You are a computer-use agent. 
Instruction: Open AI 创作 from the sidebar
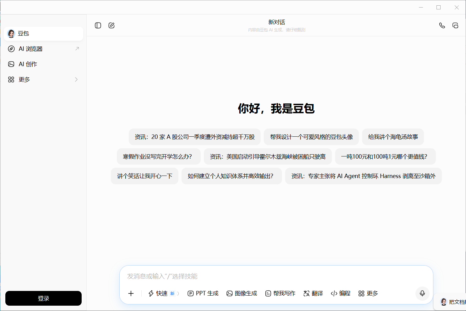[x=43, y=64]
